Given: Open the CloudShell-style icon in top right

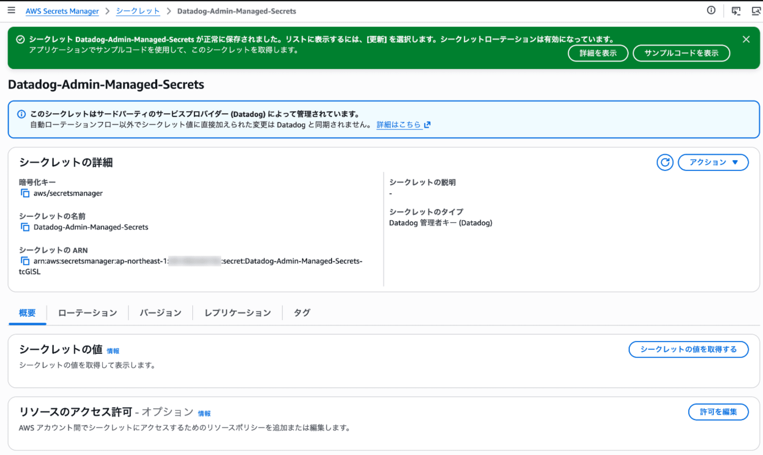Looking at the screenshot, I should coord(736,11).
